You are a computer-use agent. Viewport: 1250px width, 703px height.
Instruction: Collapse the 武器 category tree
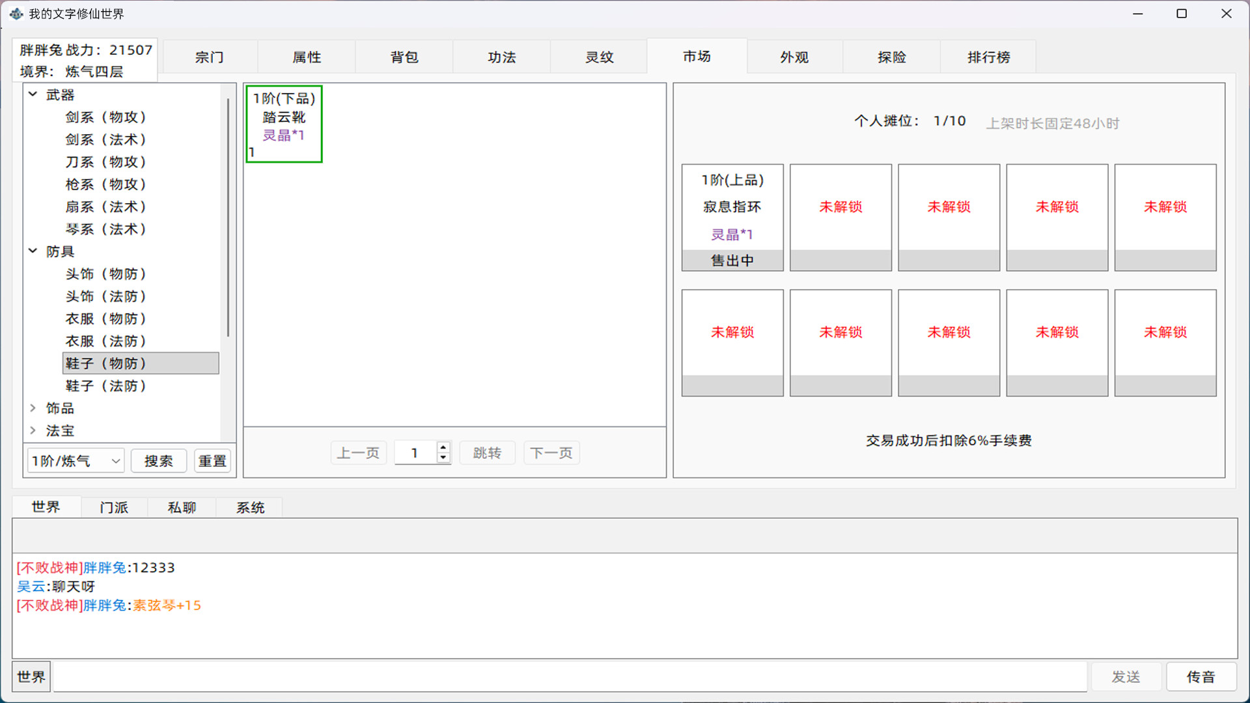(x=33, y=94)
